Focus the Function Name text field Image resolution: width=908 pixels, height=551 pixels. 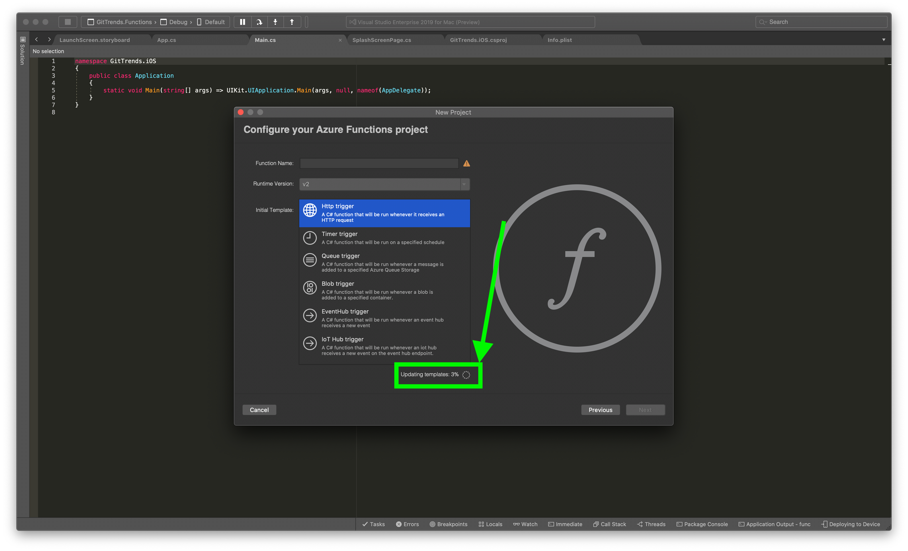pyautogui.click(x=379, y=163)
